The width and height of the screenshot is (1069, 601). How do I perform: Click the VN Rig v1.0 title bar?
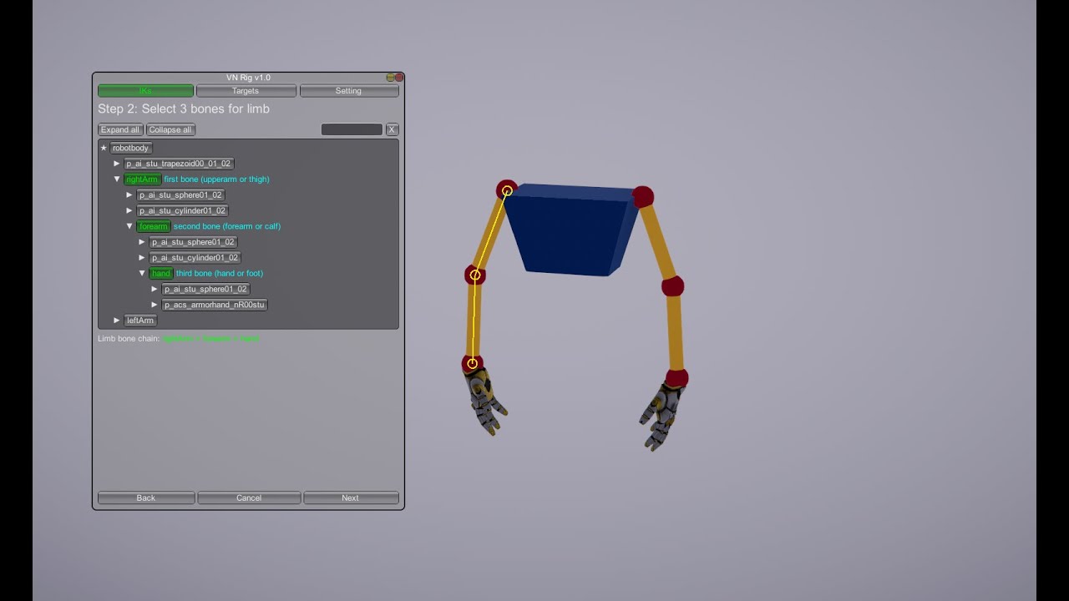coord(248,78)
